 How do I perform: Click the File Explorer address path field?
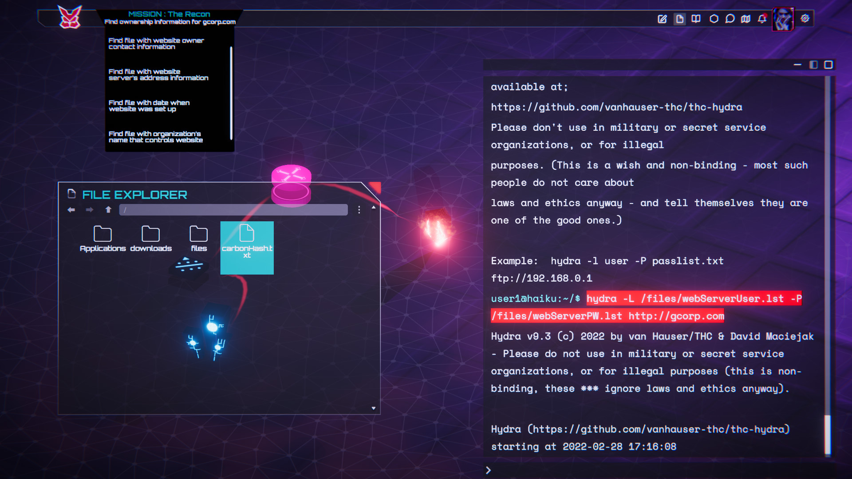233,210
